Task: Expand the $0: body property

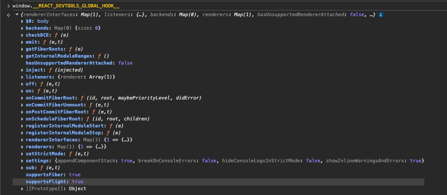Action: pos(22,21)
